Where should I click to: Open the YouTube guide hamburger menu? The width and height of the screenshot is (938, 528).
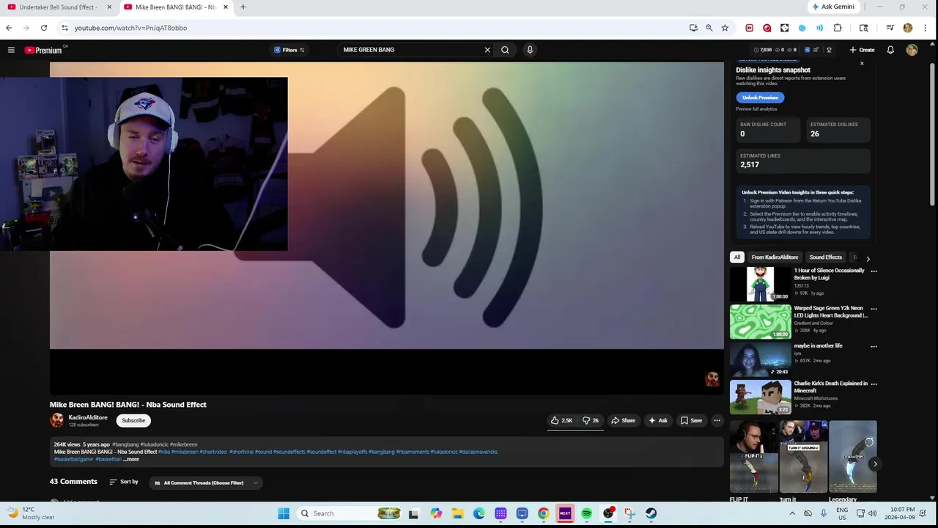[11, 50]
